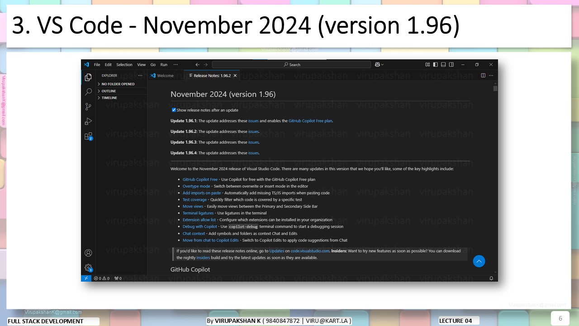The image size is (579, 326).
Task: Follow the Test coverage link
Action: (x=195, y=200)
